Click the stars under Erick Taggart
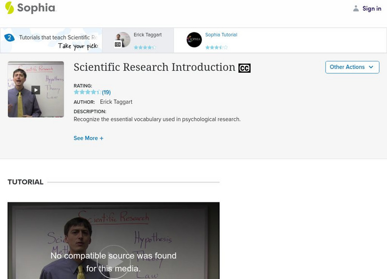This screenshot has width=387, height=279. tap(144, 47)
